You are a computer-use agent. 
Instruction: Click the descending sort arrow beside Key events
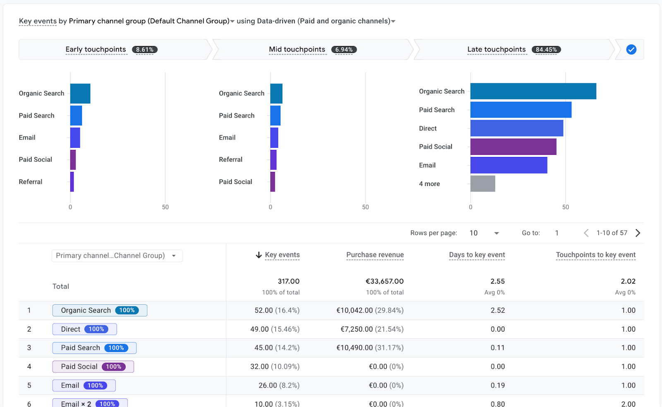258,255
